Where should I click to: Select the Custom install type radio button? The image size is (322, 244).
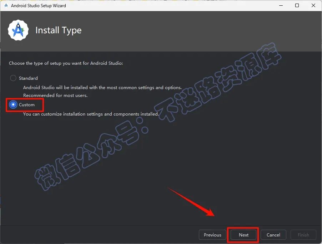click(13, 104)
